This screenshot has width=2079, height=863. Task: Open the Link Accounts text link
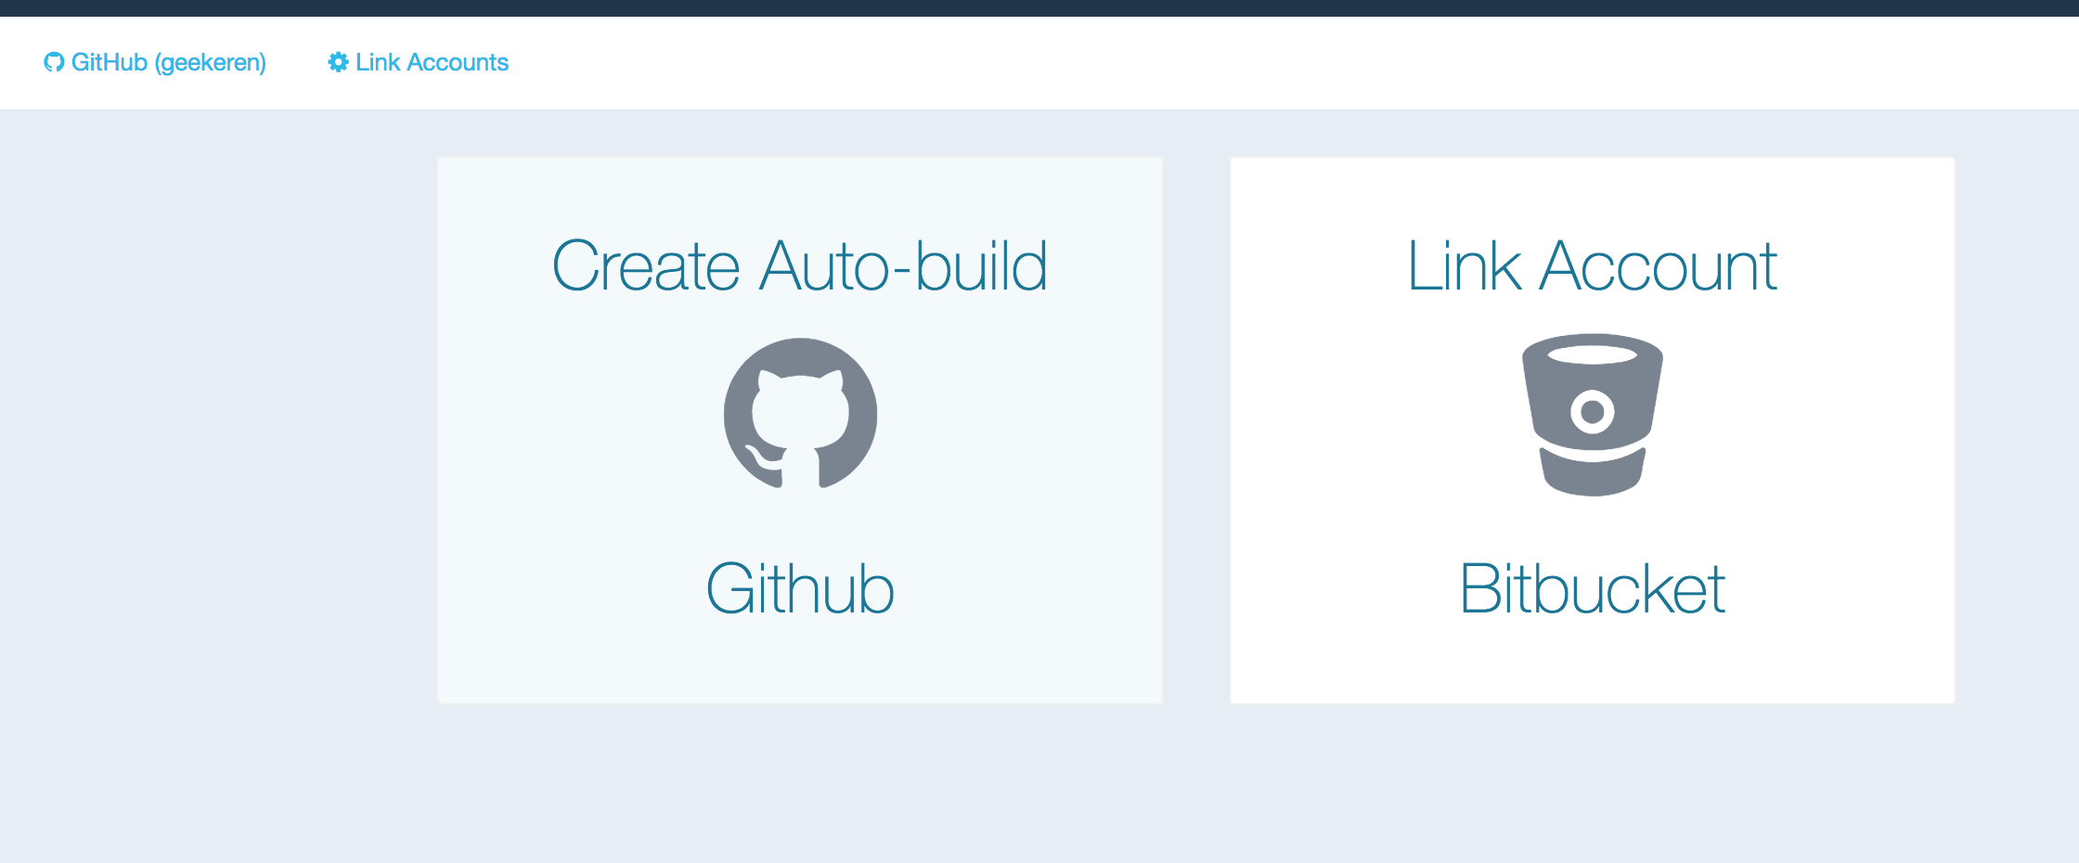pyautogui.click(x=432, y=62)
